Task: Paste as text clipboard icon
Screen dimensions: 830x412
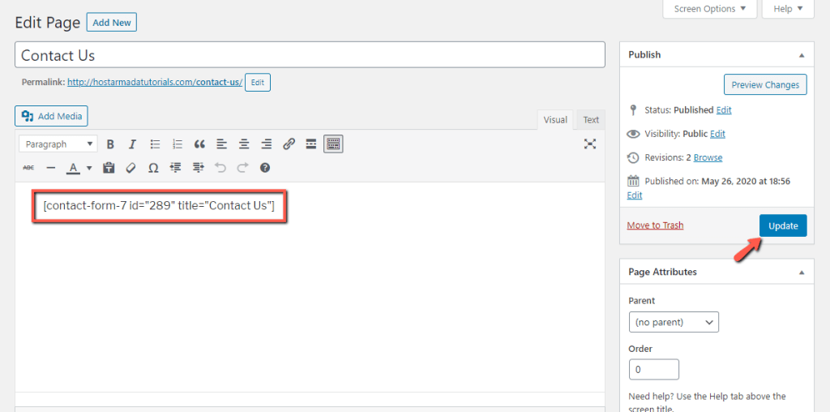Action: [x=109, y=168]
